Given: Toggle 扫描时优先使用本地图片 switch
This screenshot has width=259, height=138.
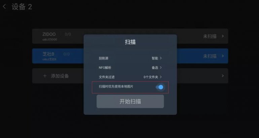Looking at the screenshot, I should (159, 87).
